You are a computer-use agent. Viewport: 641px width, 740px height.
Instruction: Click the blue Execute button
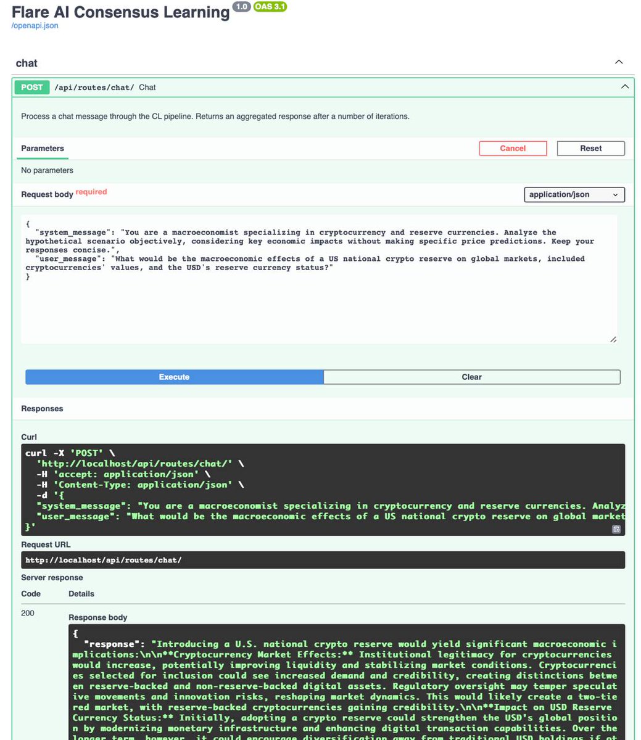pyautogui.click(x=175, y=377)
